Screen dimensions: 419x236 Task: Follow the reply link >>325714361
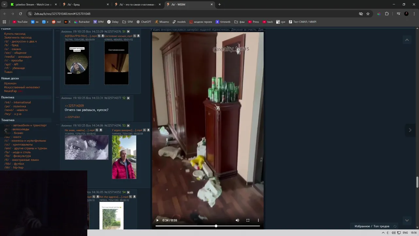point(72,117)
